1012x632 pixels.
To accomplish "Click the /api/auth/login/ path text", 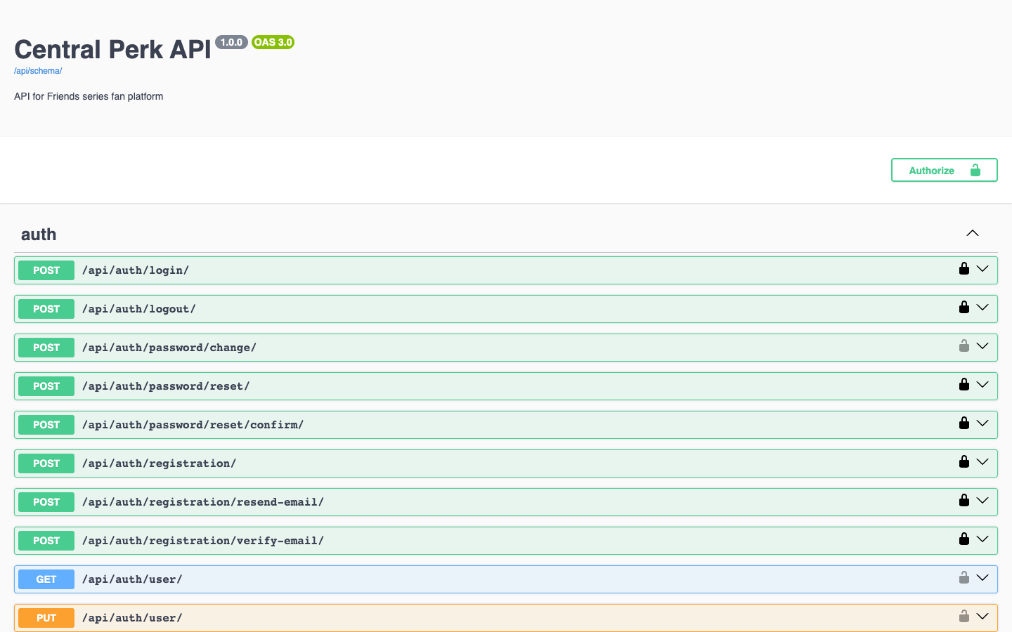I will (x=136, y=270).
